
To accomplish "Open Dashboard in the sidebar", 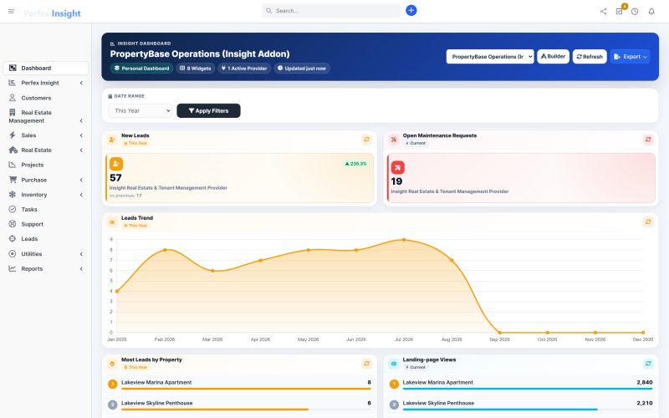I will pyautogui.click(x=46, y=68).
